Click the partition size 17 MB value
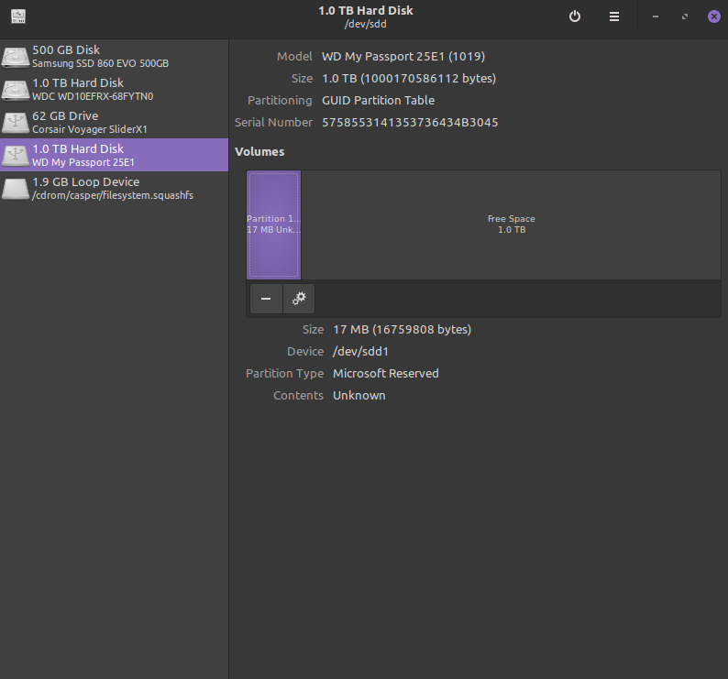The width and height of the screenshot is (728, 679). coord(403,330)
